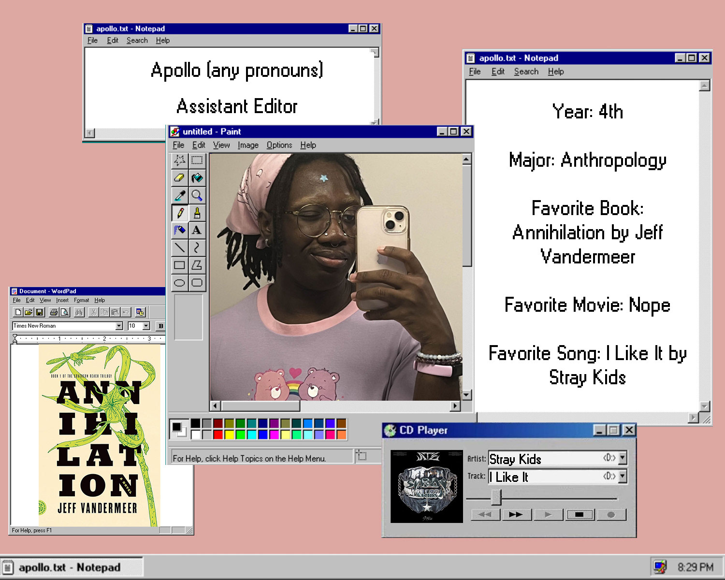This screenshot has height=580, width=725.
Task: Open Print Preview in WordPad toolbar
Action: point(65,312)
